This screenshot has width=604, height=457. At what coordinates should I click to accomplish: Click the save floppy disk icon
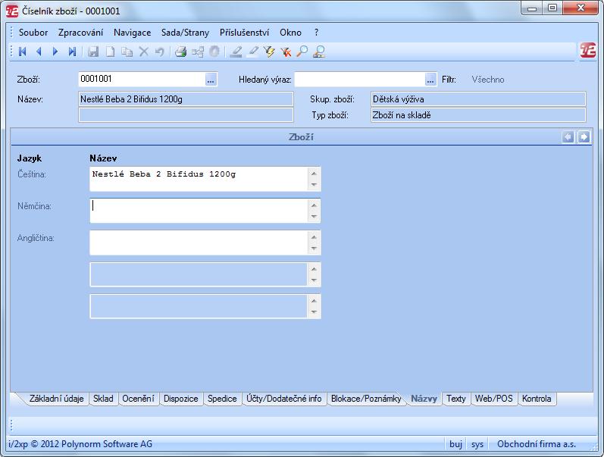tap(93, 52)
